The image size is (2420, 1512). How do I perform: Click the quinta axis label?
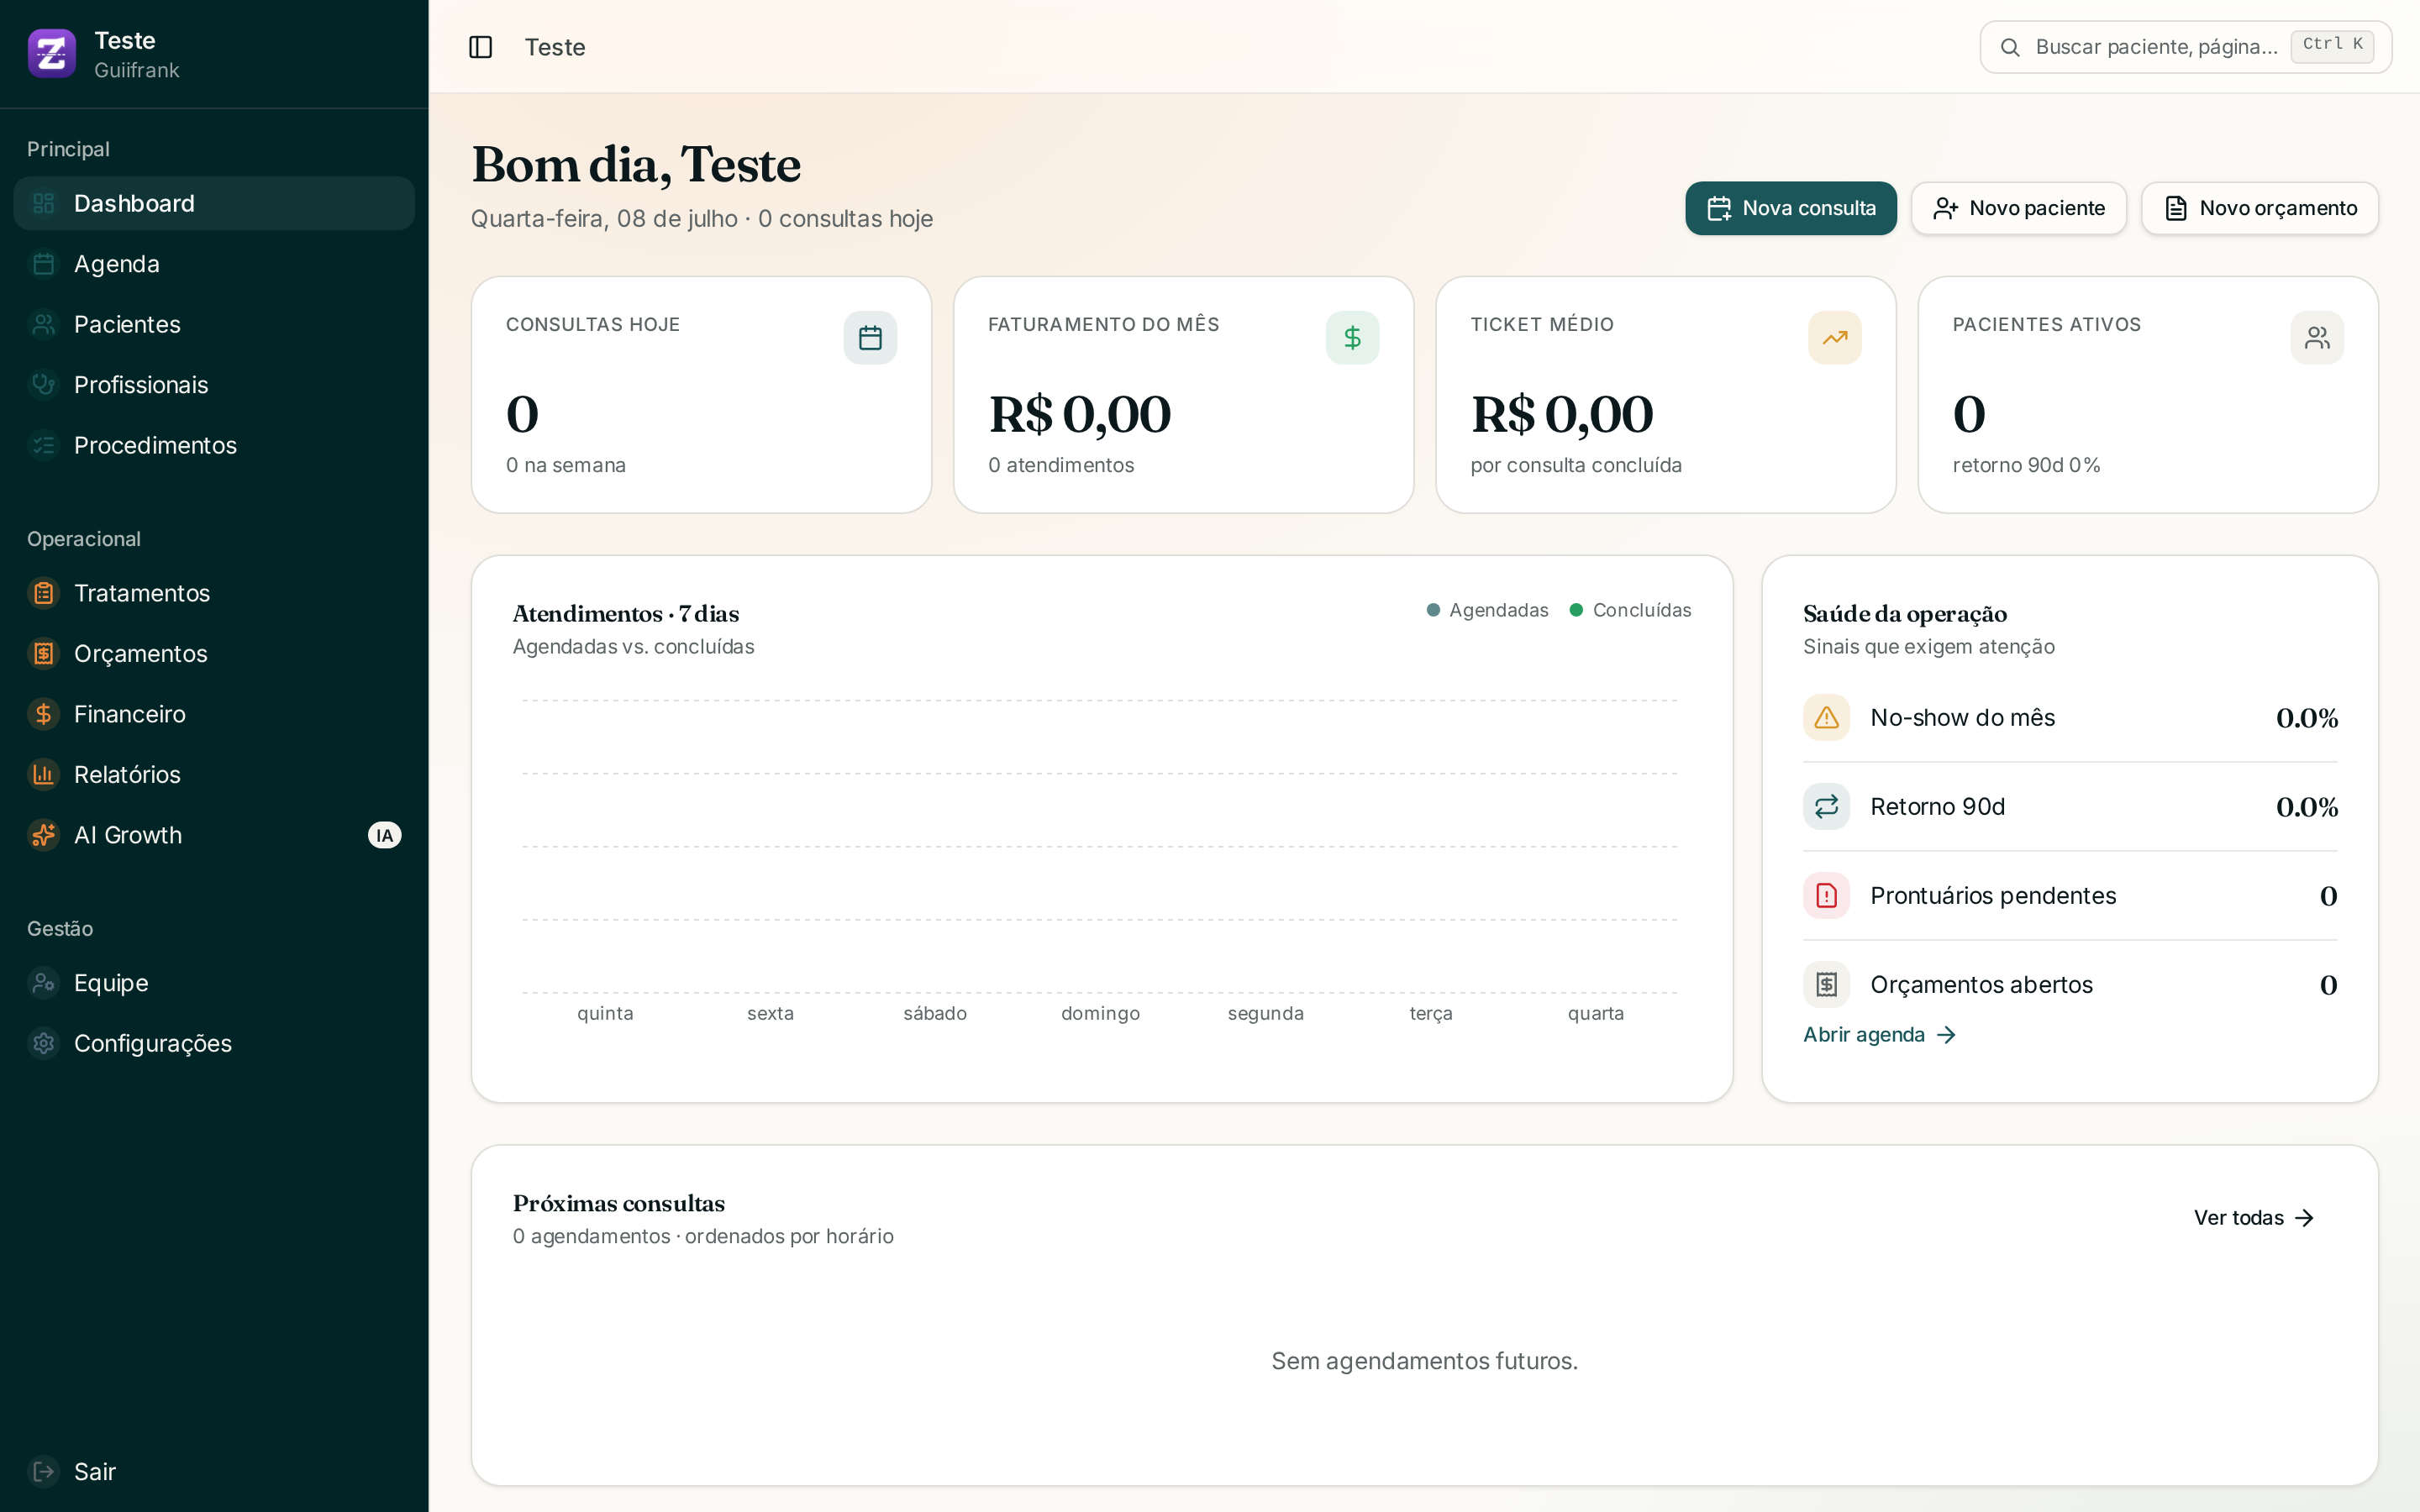(x=605, y=1014)
